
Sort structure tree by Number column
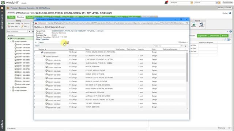point(11,35)
